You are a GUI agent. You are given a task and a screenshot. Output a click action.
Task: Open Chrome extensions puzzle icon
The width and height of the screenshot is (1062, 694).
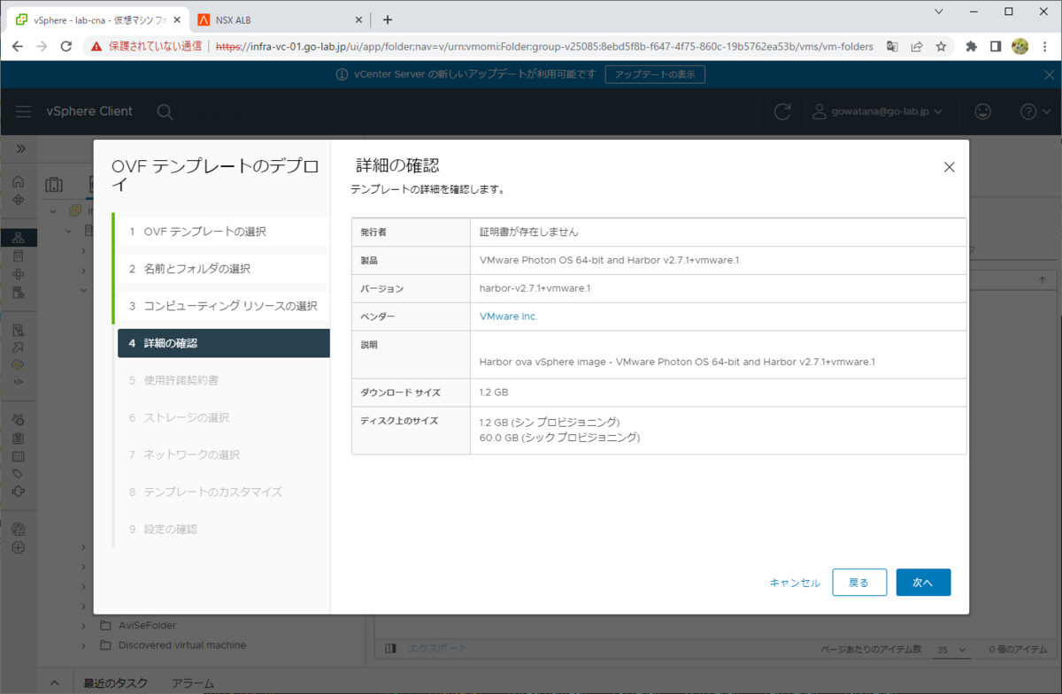point(971,46)
